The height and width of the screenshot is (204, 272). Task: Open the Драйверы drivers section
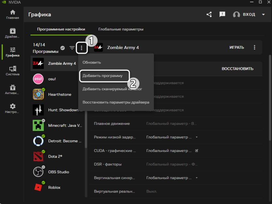pyautogui.click(x=12, y=33)
